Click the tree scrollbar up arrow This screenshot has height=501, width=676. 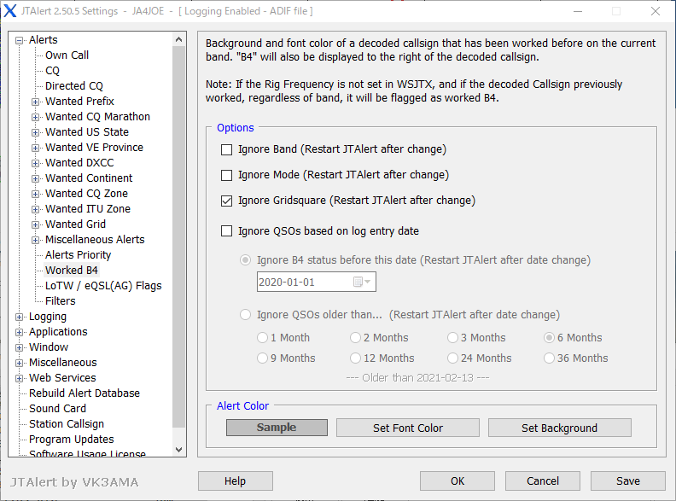pyautogui.click(x=179, y=39)
